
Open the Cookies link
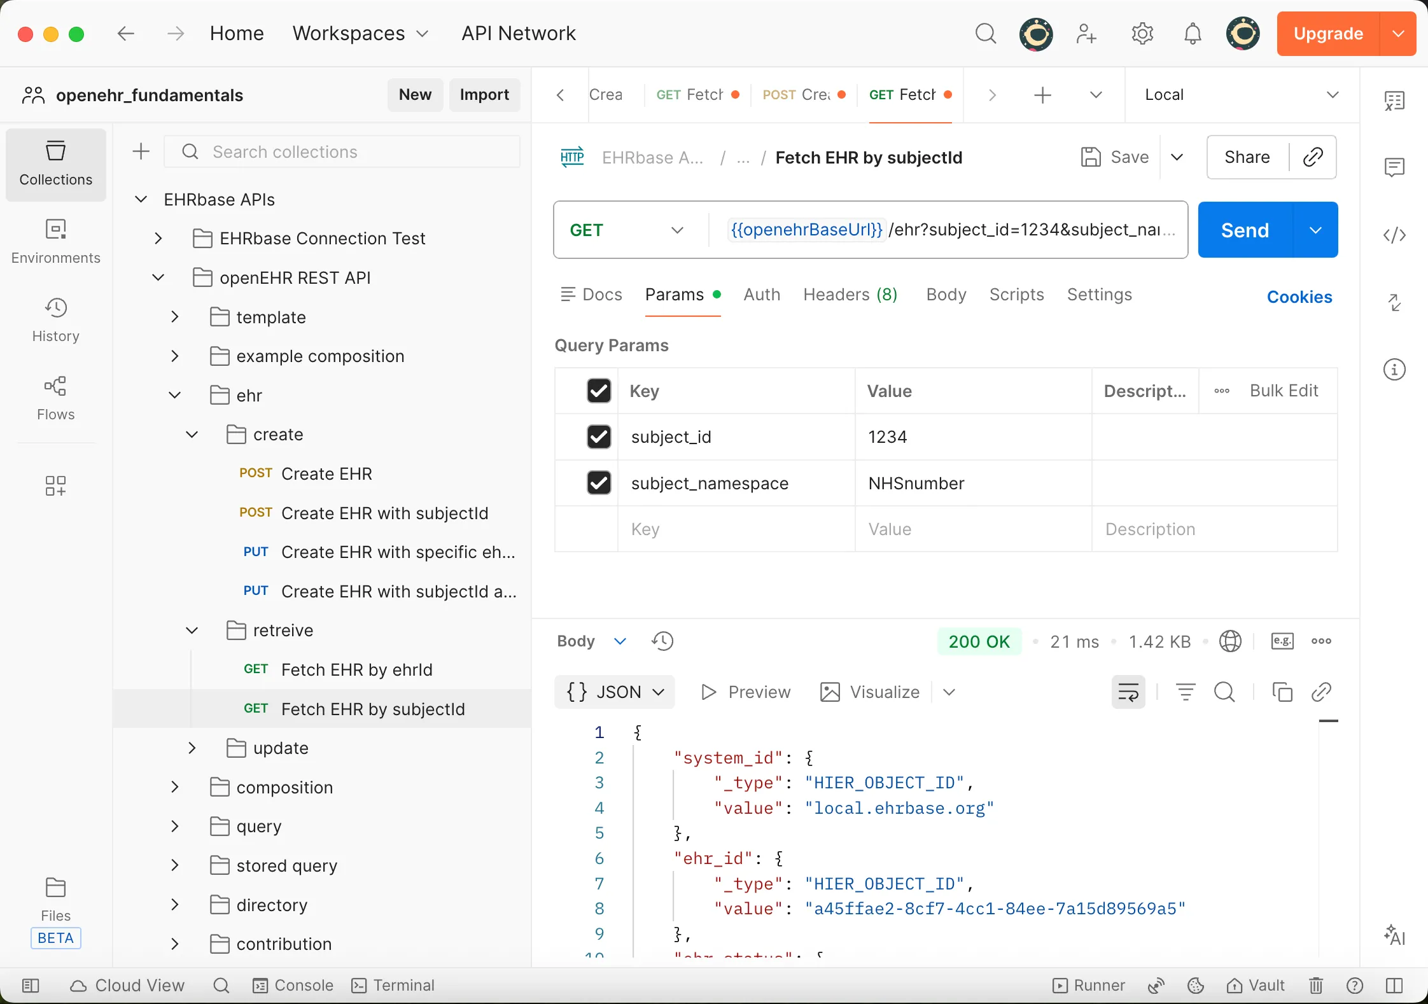(x=1299, y=296)
